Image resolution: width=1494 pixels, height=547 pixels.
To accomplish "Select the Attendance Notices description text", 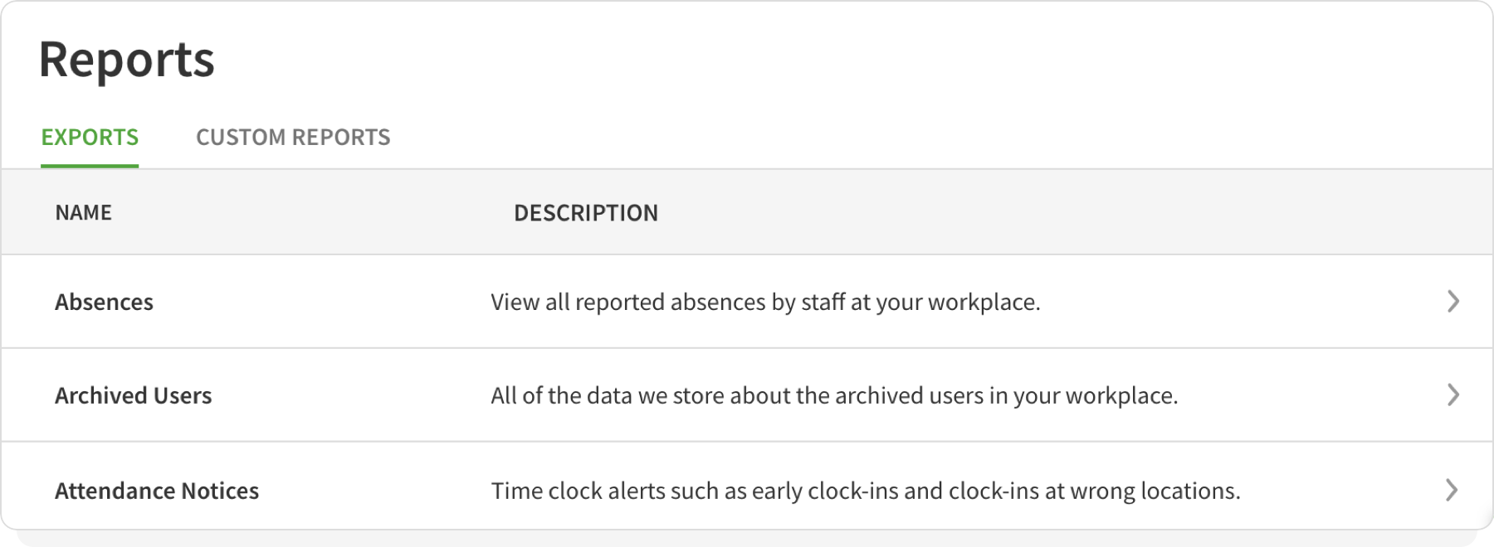I will 865,491.
